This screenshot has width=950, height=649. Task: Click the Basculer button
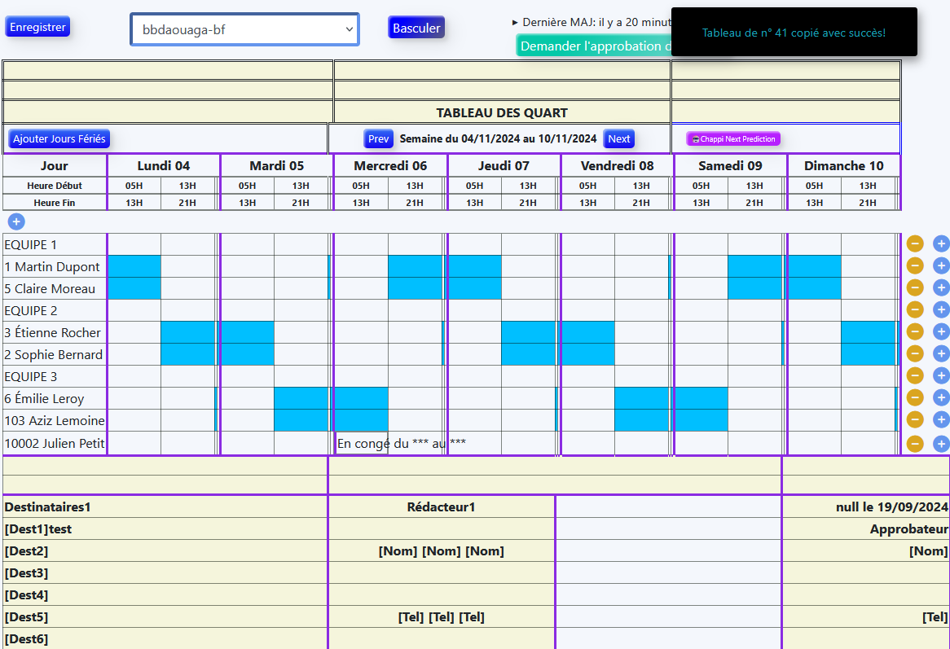click(416, 27)
